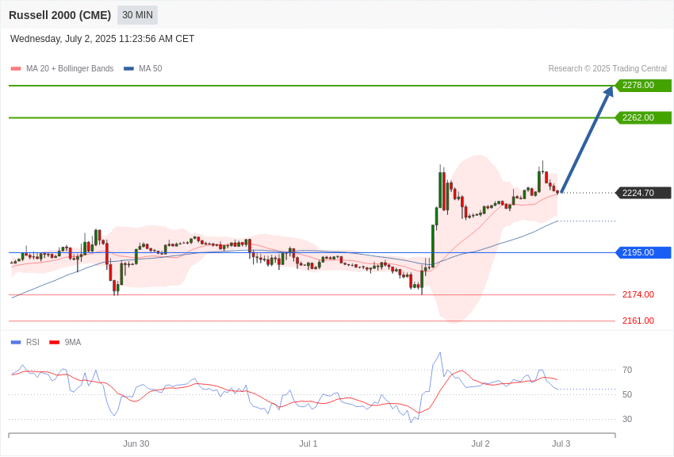Click the 9MA red legend swatch
The image size is (674, 457).
pos(55,343)
